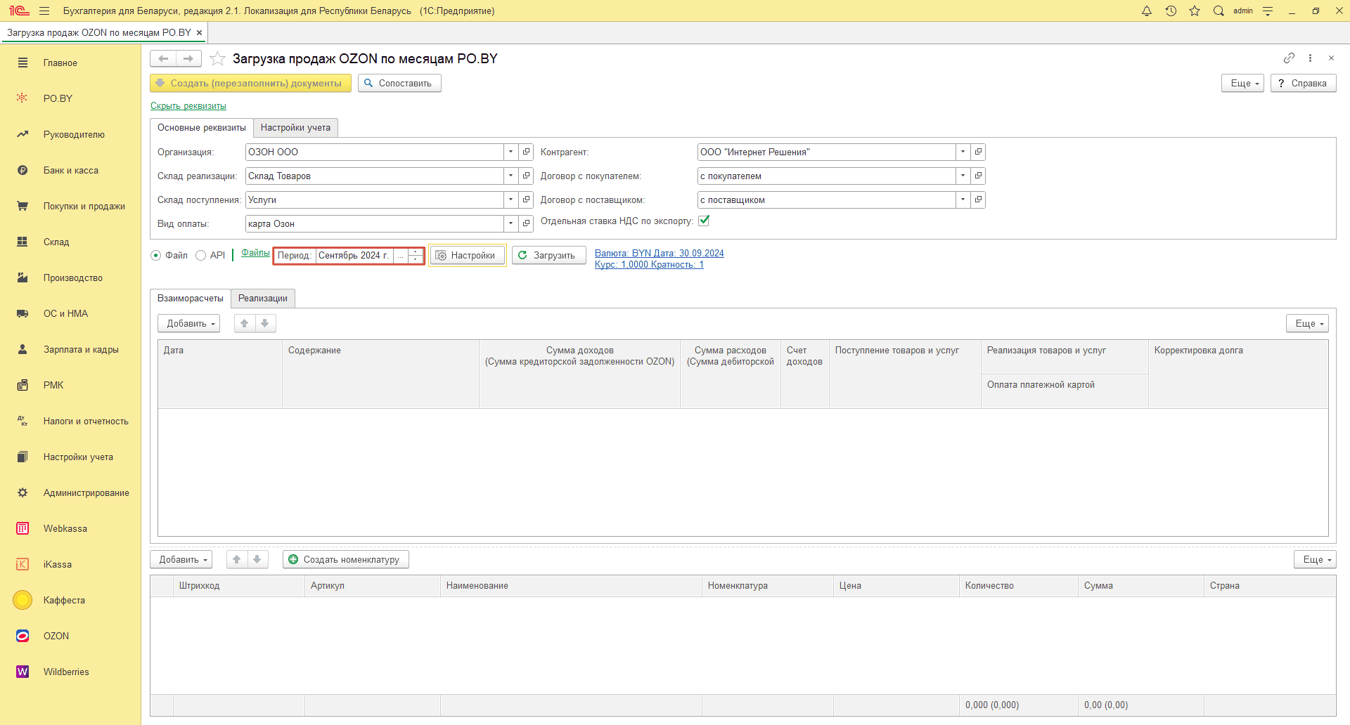
Task: Click Загрузить button
Action: (548, 255)
